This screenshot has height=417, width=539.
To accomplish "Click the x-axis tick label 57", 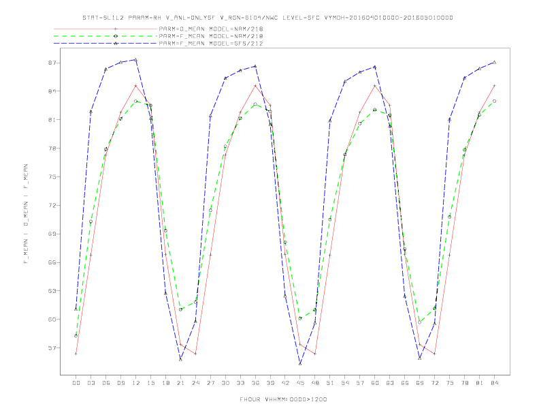I will (360, 383).
